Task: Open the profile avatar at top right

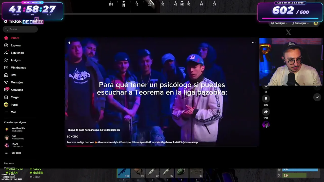Action: pyautogui.click(x=316, y=23)
